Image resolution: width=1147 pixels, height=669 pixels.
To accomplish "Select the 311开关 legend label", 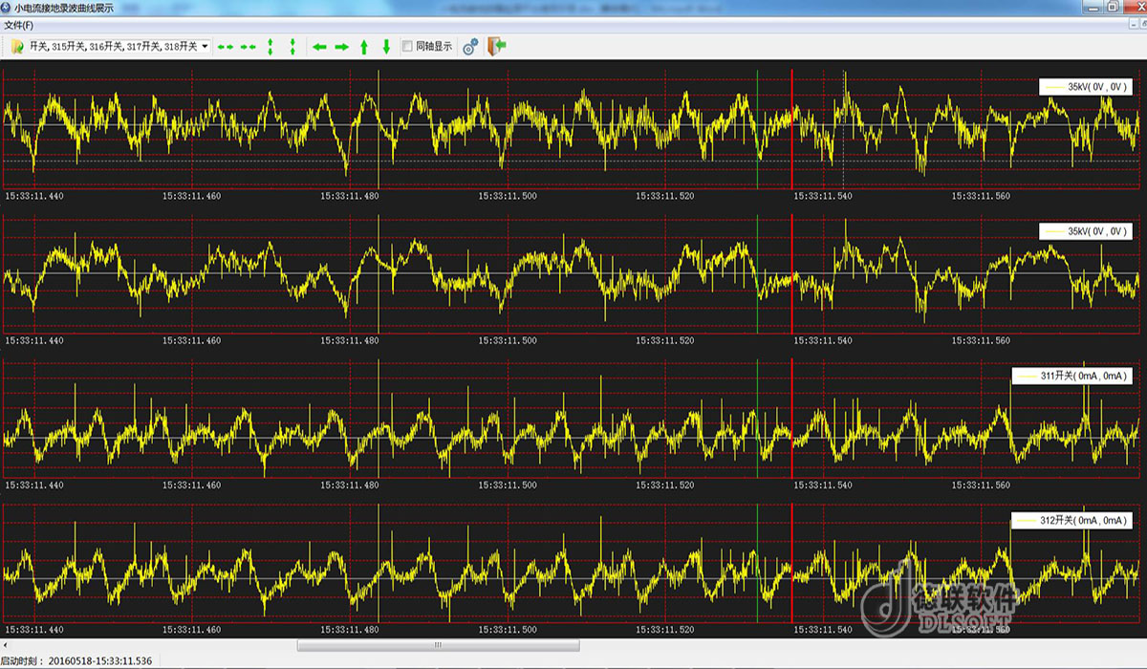I will coord(1071,377).
